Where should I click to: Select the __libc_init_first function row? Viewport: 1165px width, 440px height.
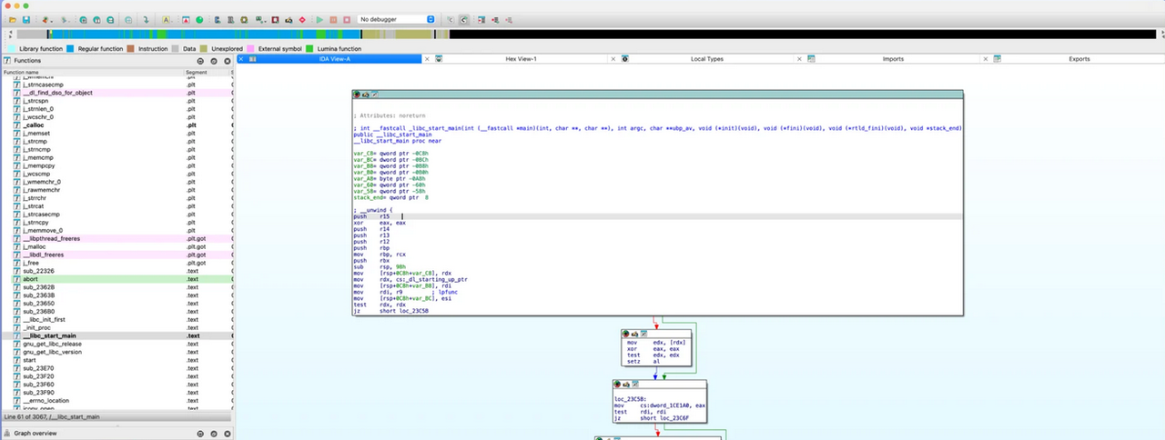[x=116, y=319]
